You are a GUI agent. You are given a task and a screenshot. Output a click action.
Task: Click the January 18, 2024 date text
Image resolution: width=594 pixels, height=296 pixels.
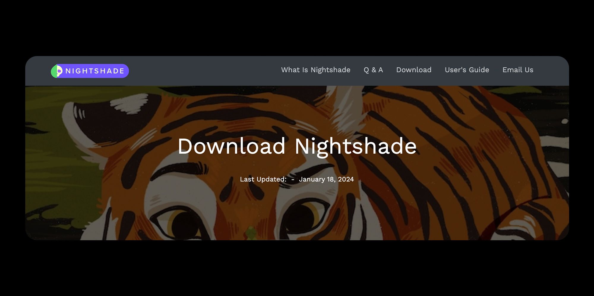point(326,179)
